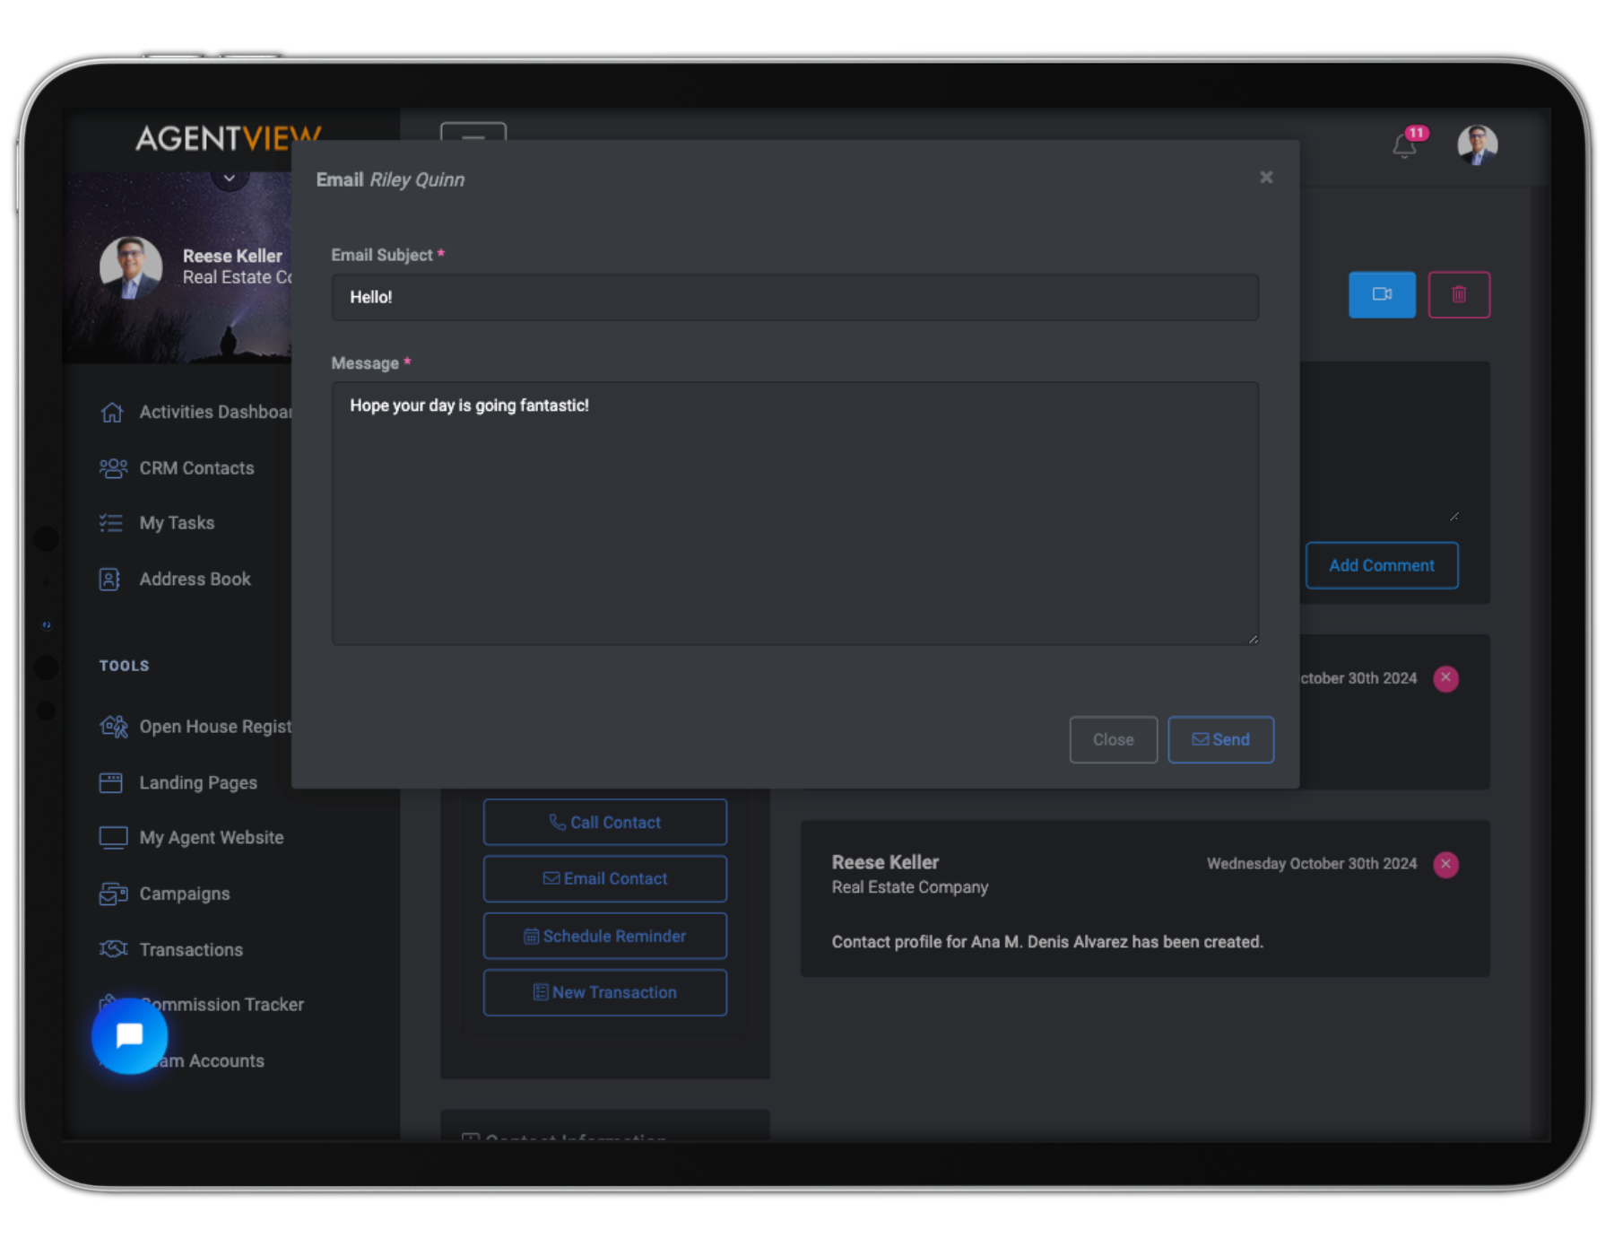Image resolution: width=1614 pixels, height=1256 pixels.
Task: Send the email message
Action: [1219, 739]
